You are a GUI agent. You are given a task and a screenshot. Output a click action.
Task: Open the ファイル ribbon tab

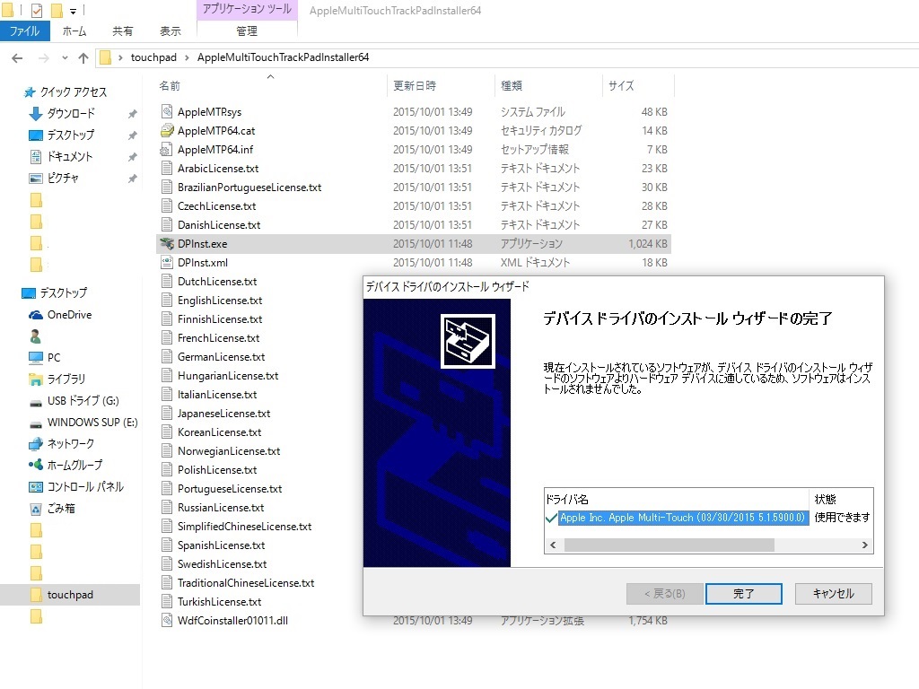click(x=24, y=31)
